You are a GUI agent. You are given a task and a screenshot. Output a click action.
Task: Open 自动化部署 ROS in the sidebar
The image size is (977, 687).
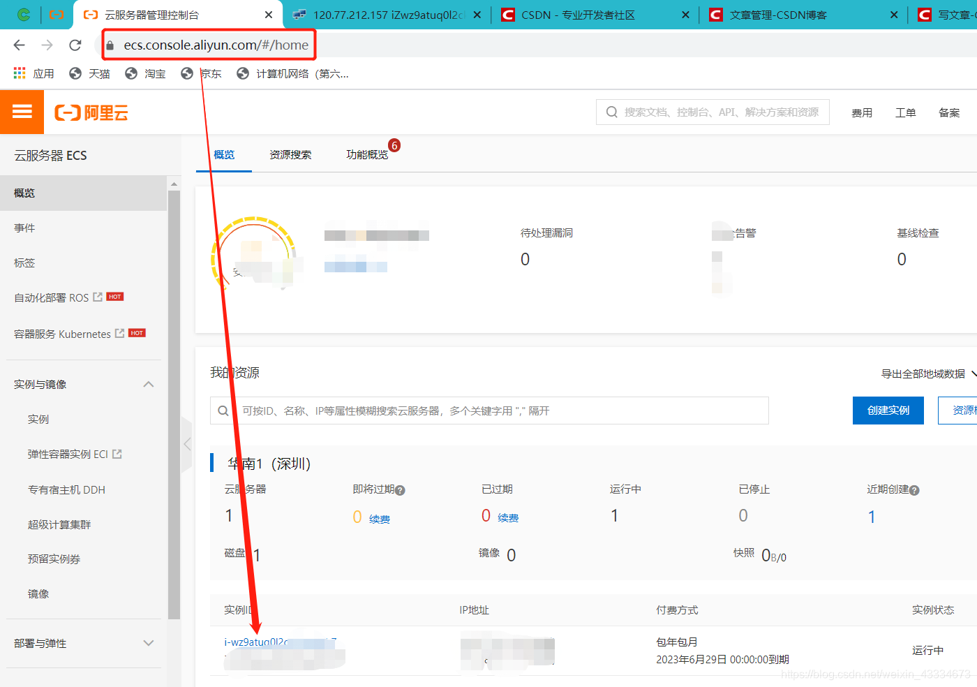52,297
